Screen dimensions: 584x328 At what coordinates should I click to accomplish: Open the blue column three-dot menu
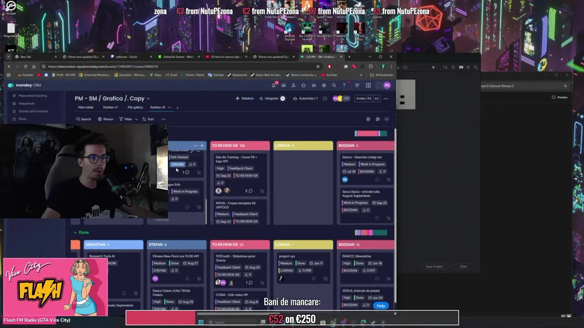[x=195, y=146]
